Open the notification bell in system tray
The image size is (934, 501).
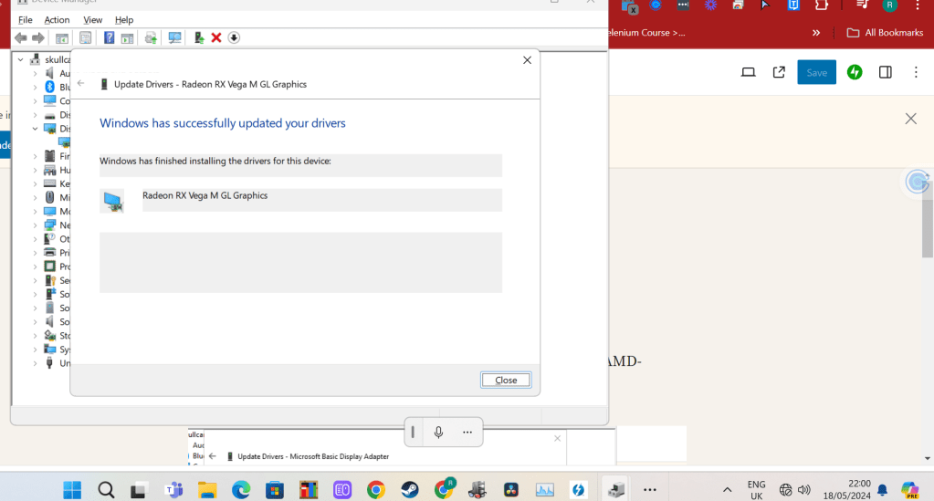click(x=883, y=490)
